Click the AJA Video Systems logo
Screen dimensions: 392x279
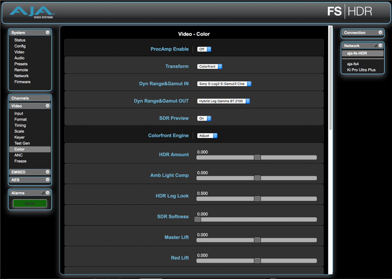point(31,12)
